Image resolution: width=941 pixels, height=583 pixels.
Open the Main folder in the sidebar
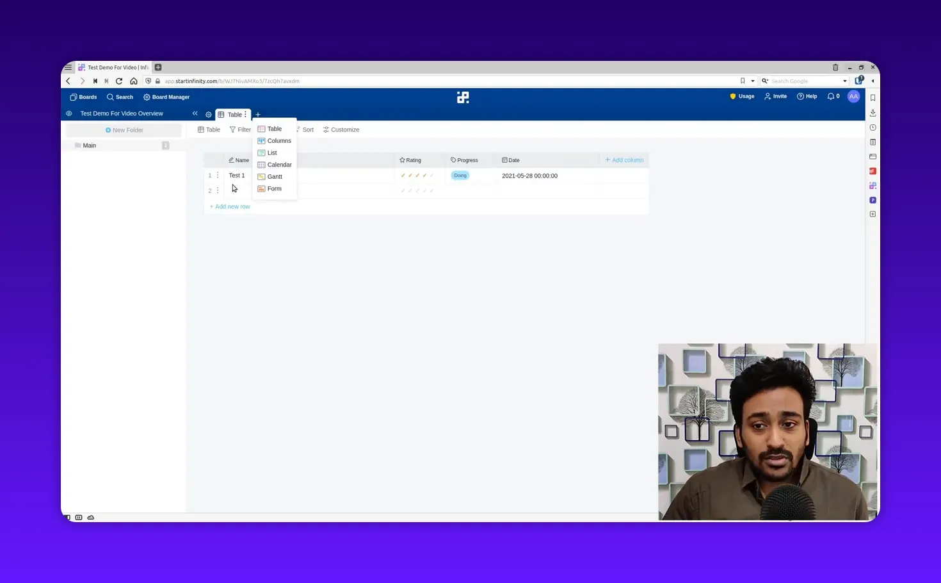tap(89, 145)
